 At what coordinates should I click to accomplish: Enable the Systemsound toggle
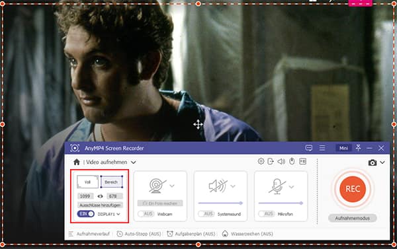point(206,214)
